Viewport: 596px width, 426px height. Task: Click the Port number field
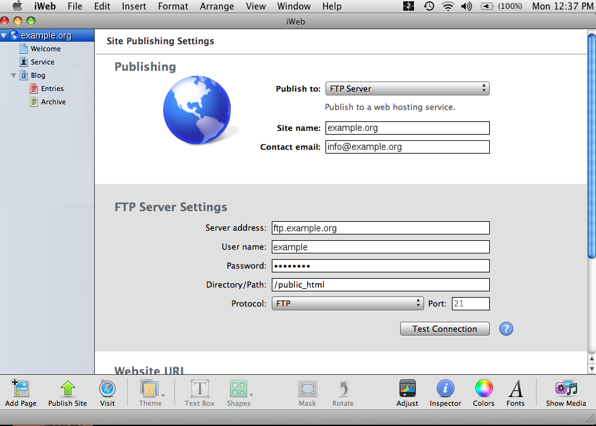[471, 303]
